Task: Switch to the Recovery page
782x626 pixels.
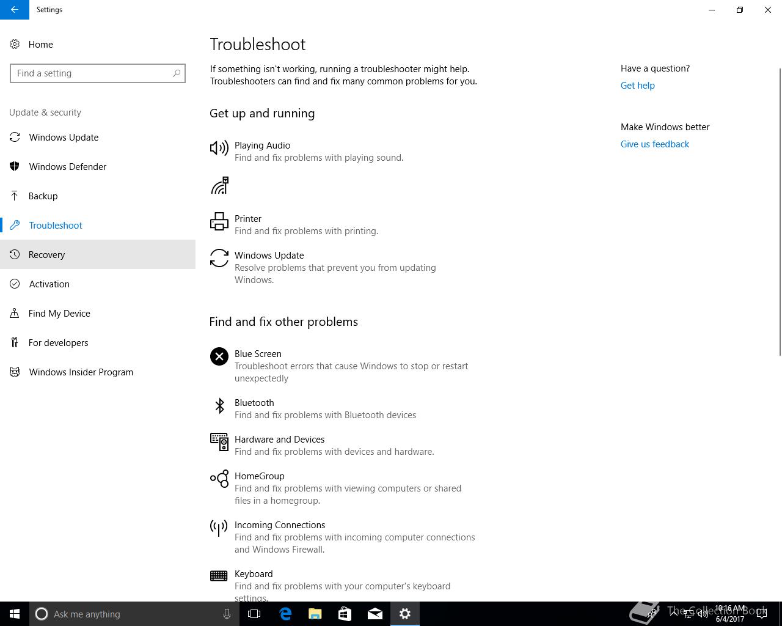Action: pos(98,254)
